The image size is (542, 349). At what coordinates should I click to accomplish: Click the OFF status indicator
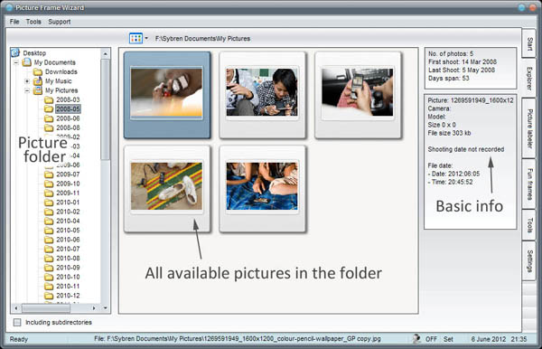(431, 339)
